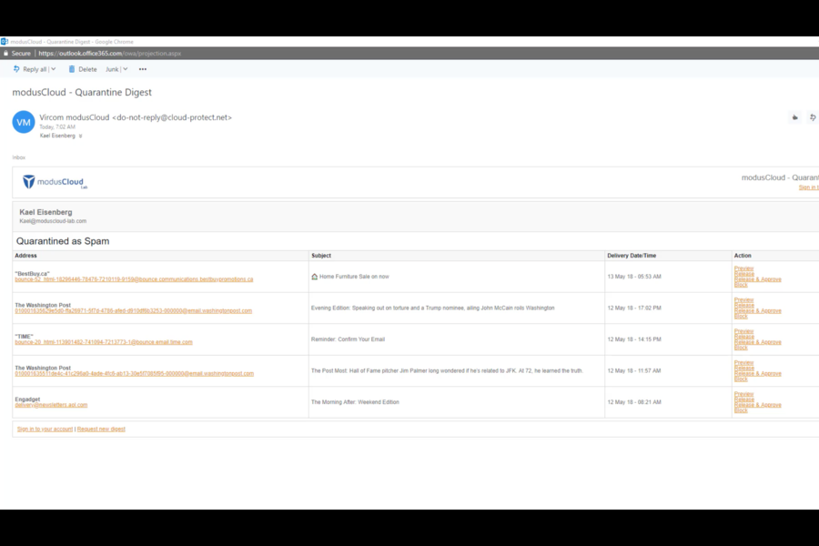
Task: Click the Delete label in toolbar
Action: pos(87,69)
